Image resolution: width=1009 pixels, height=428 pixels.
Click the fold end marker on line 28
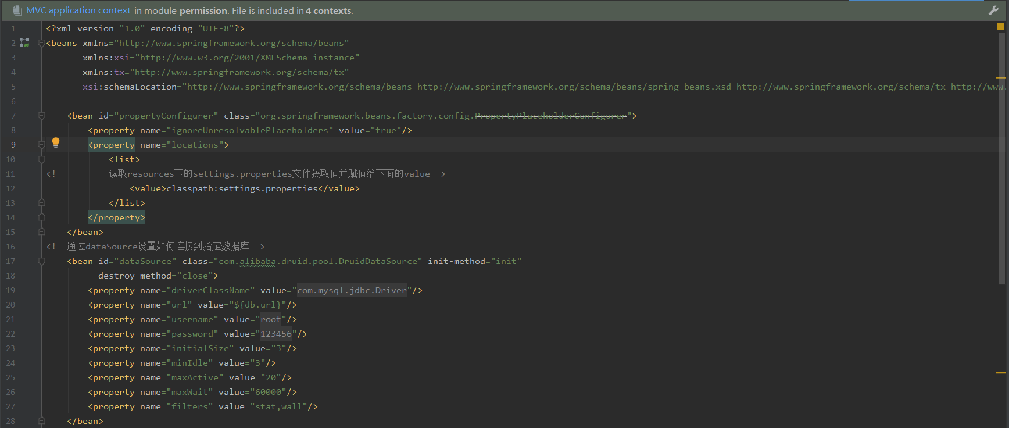tap(41, 420)
